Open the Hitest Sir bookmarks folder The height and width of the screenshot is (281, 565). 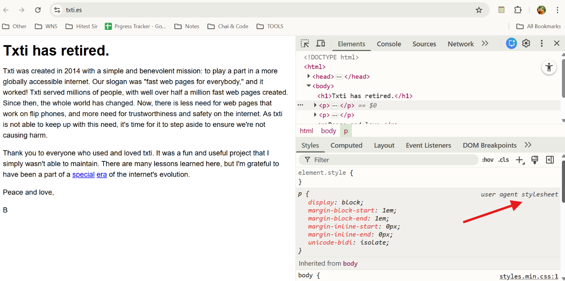click(x=82, y=26)
